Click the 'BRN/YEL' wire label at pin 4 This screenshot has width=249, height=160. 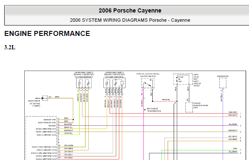(x=69, y=127)
